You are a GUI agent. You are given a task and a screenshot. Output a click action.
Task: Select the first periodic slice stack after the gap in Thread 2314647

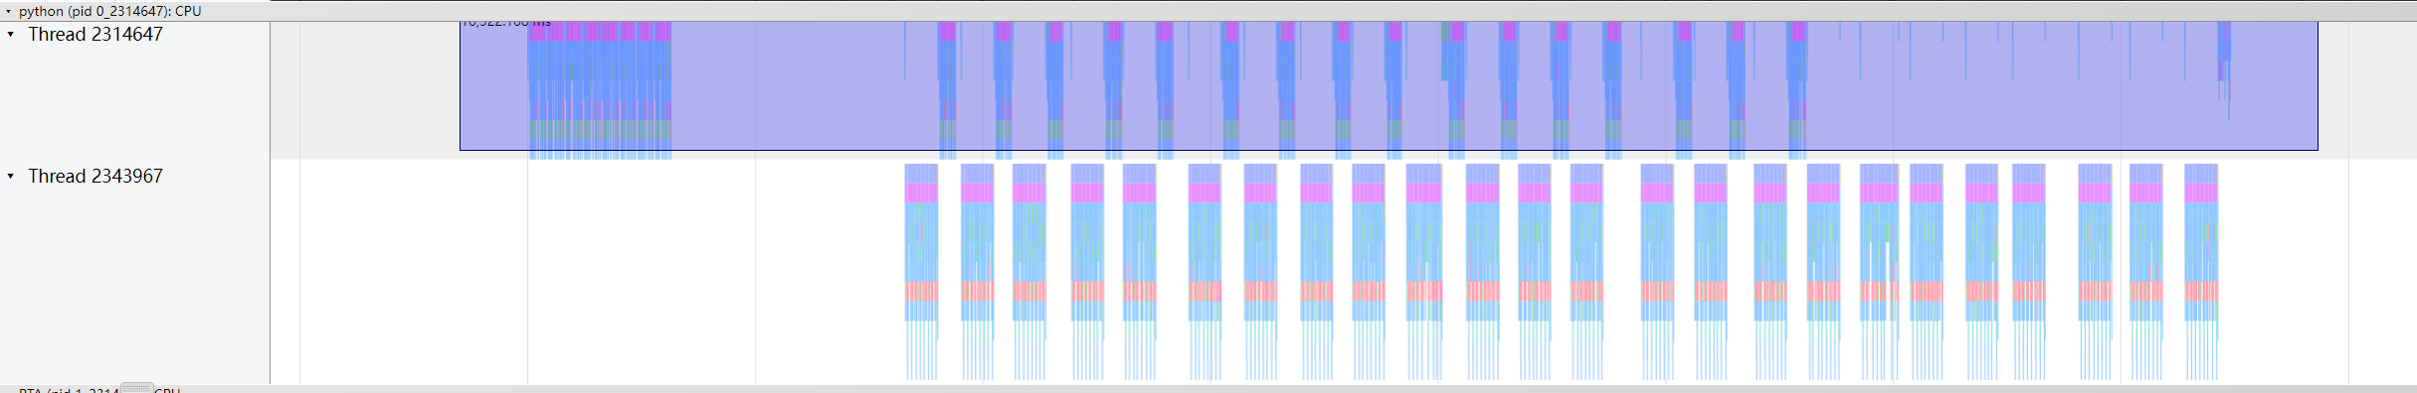[947, 90]
